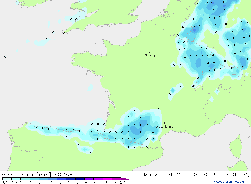The width and height of the screenshot is (251, 184).
Task: Pick the 15–20 mm legend swatch
Action: point(62,179)
